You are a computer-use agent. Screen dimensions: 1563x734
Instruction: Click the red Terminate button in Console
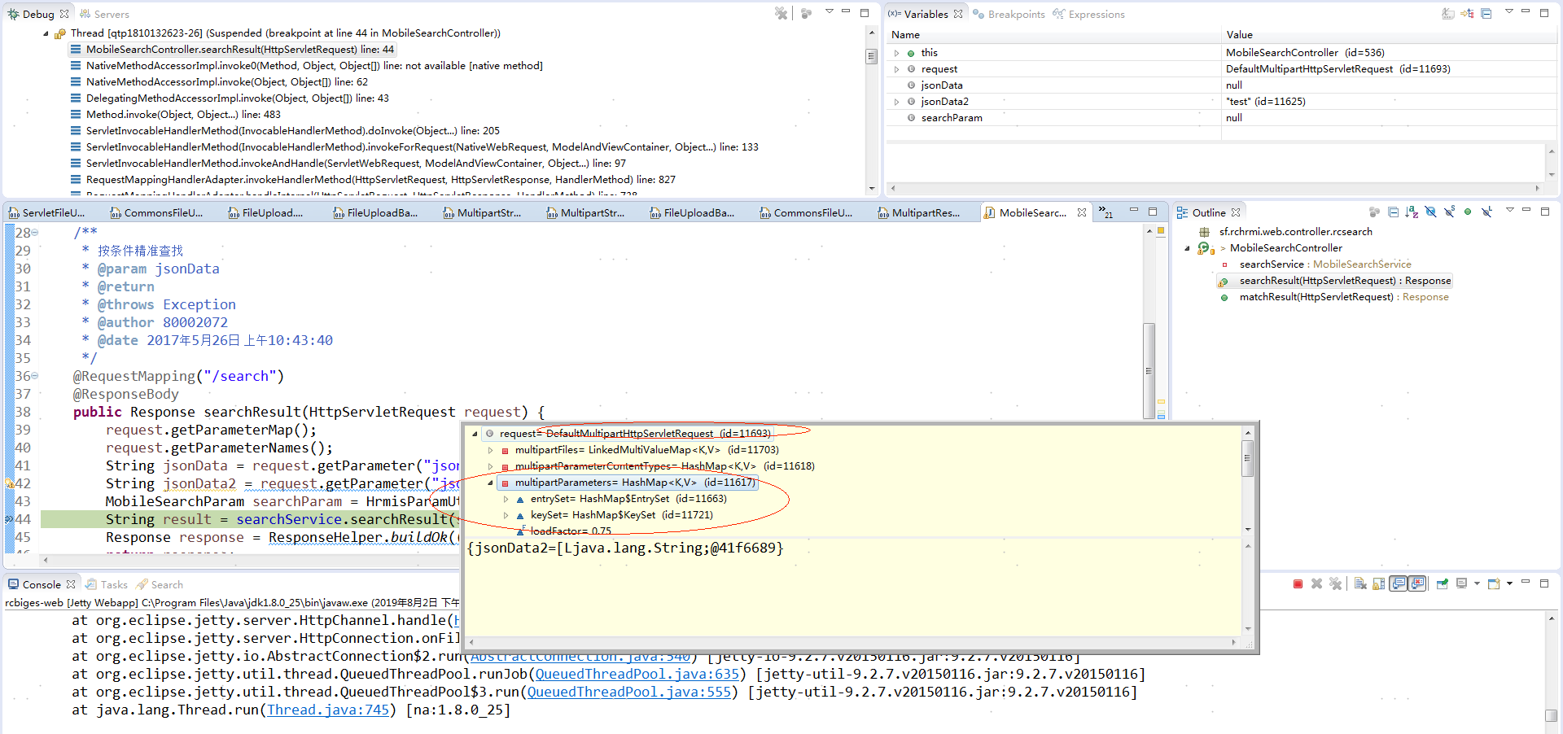pyautogui.click(x=1298, y=584)
